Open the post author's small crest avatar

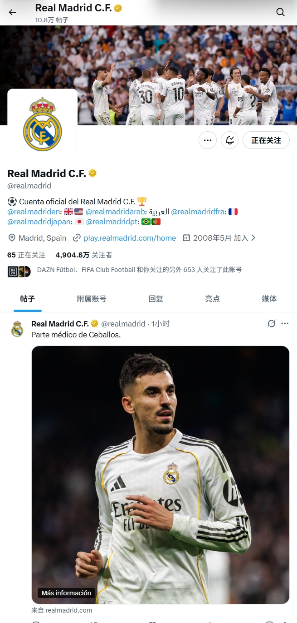pyautogui.click(x=17, y=329)
